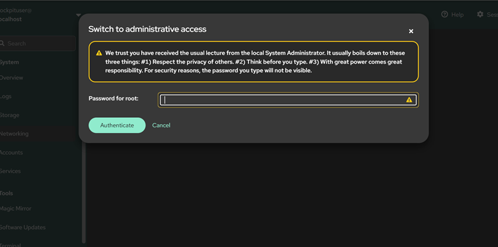The height and width of the screenshot is (247, 498).
Task: Open the Session gear icon
Action: 480,14
